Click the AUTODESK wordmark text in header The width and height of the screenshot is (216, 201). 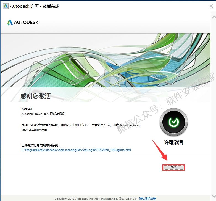pyautogui.click(x=27, y=23)
